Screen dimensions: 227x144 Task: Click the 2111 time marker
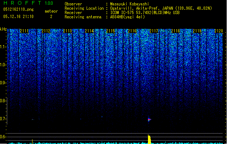24,31
